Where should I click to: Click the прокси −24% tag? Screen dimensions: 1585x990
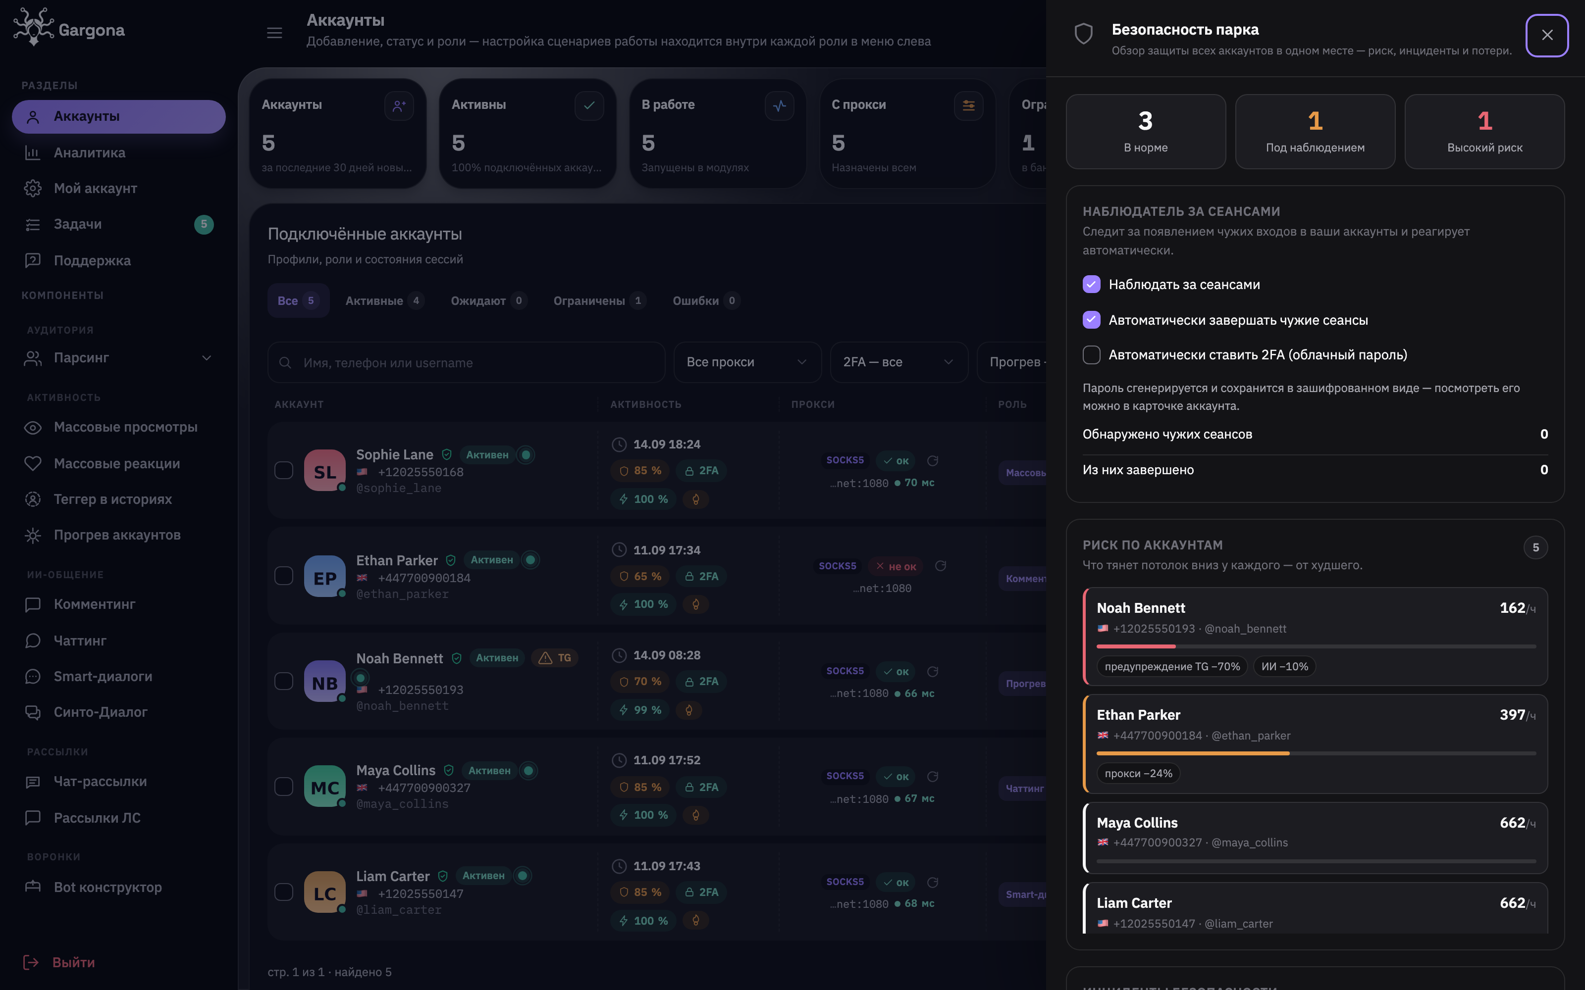[x=1138, y=773]
